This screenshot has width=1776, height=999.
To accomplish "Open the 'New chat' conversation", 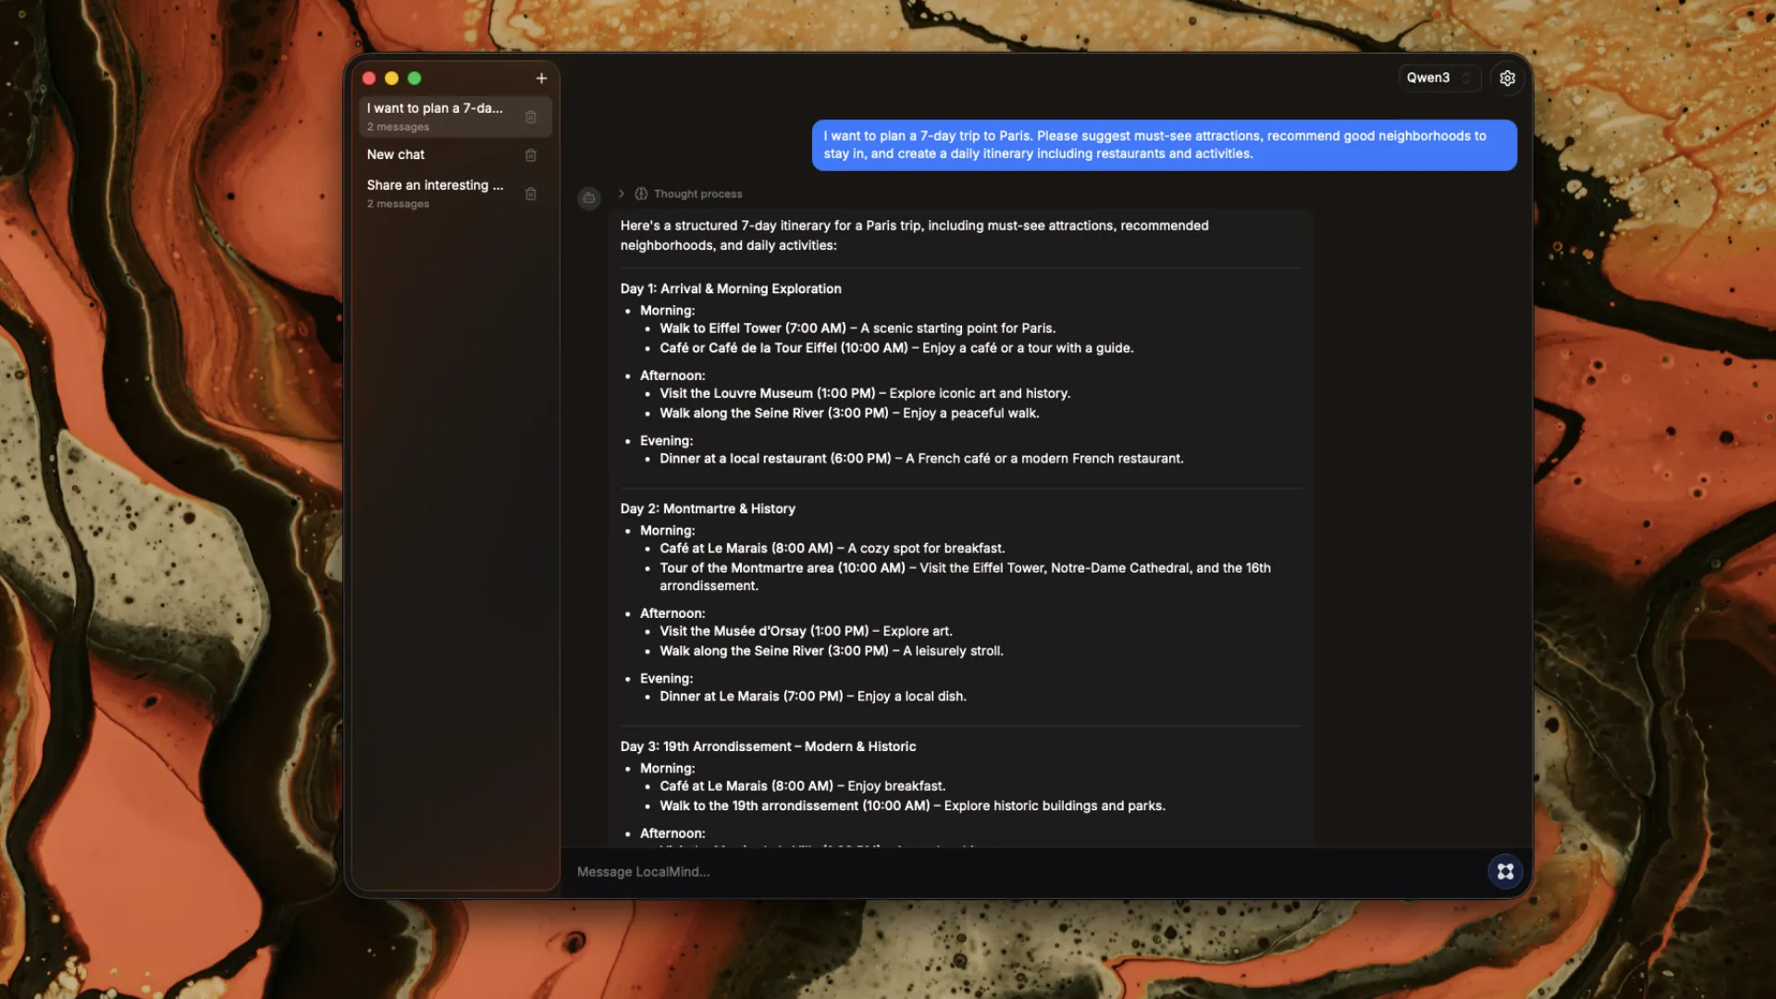I will 455,155.
